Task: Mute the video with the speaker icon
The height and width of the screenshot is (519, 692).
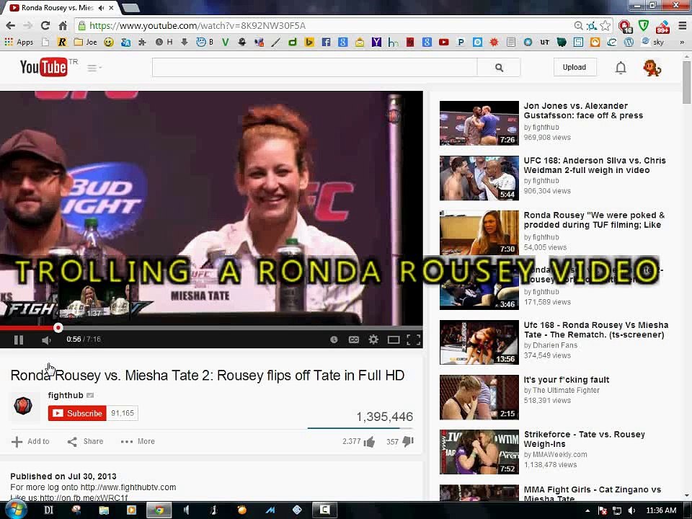Action: pos(46,340)
